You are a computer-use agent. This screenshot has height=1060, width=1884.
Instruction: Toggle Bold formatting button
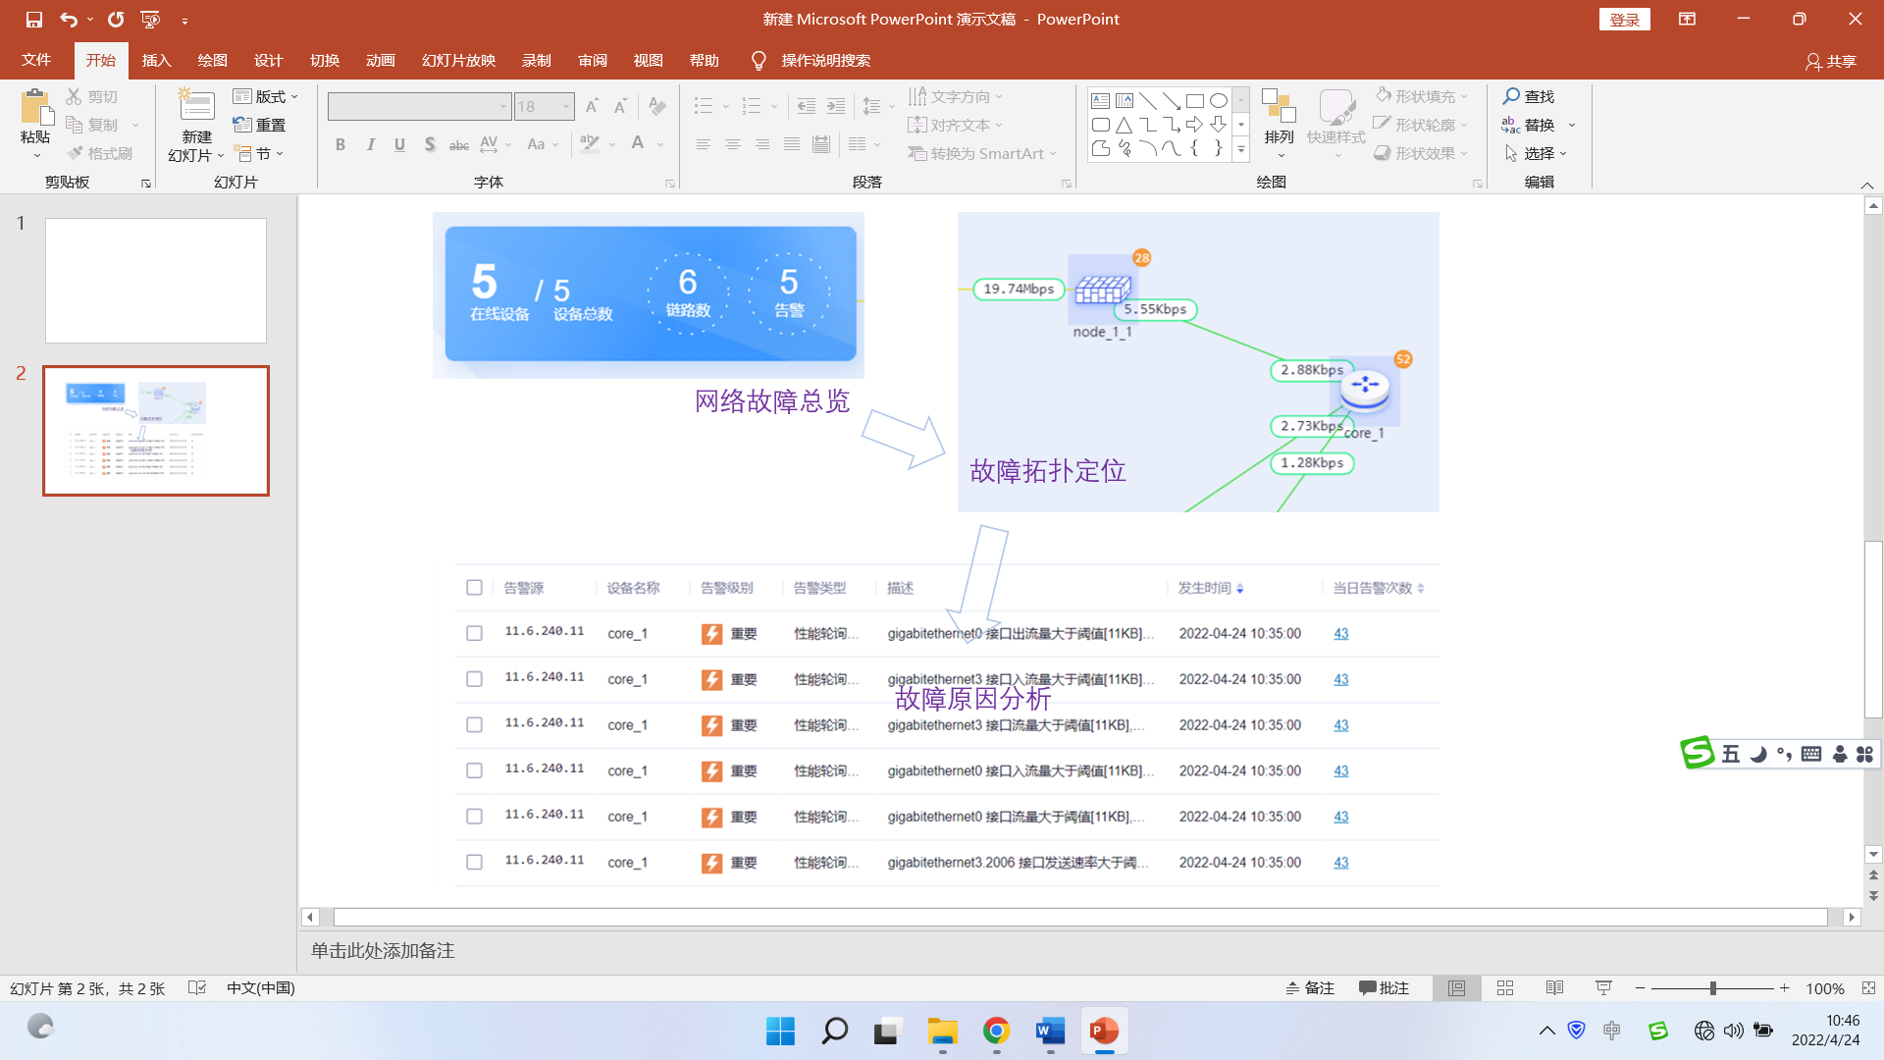[340, 144]
